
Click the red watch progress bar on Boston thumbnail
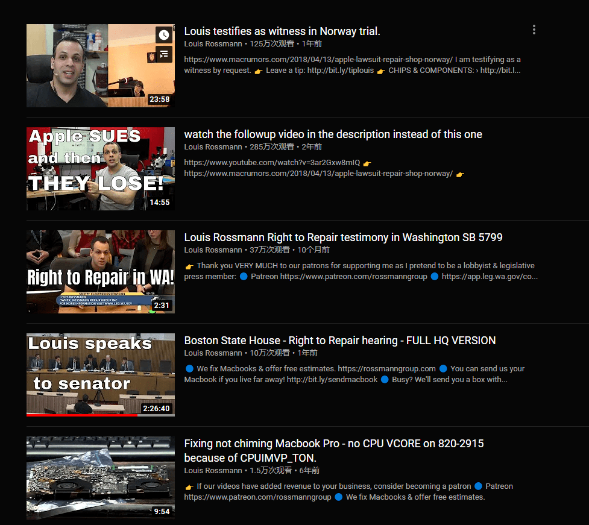click(x=82, y=415)
